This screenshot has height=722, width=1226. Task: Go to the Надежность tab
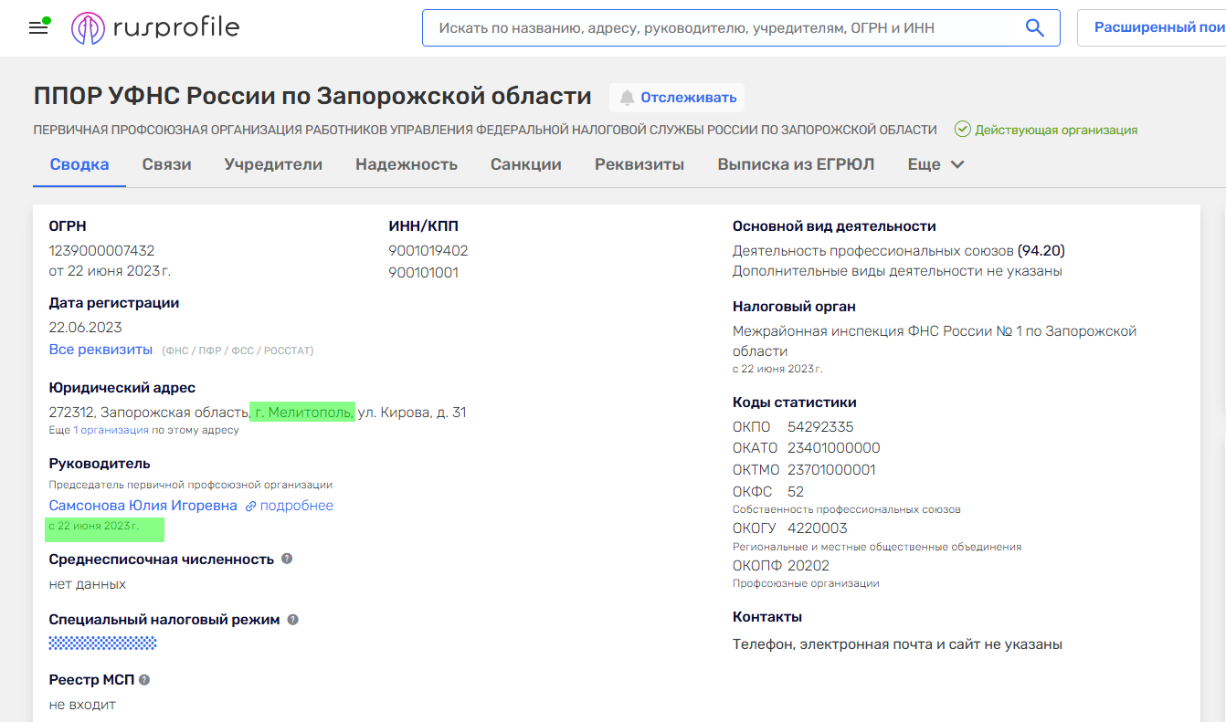pyautogui.click(x=407, y=164)
